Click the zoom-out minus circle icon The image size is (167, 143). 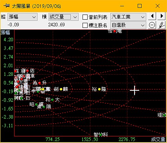pos(152,25)
